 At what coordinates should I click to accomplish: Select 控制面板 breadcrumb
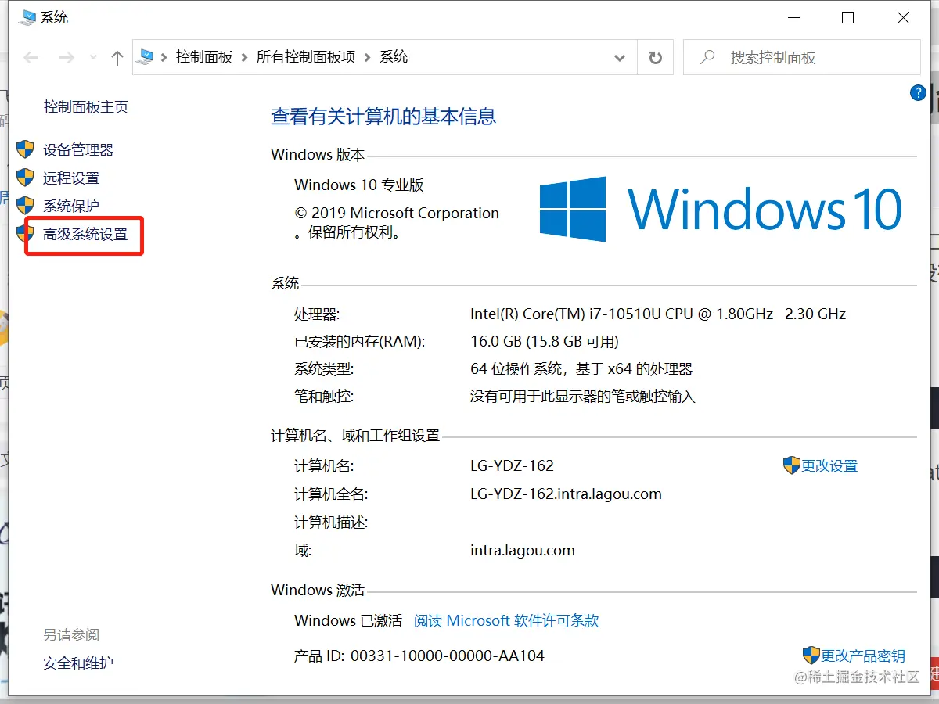pos(204,57)
